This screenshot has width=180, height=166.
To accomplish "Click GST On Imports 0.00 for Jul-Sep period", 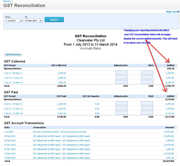I will [x=97, y=104].
